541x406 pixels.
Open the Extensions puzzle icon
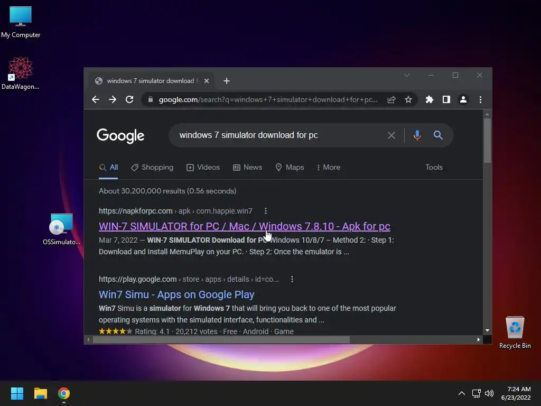pyautogui.click(x=429, y=100)
